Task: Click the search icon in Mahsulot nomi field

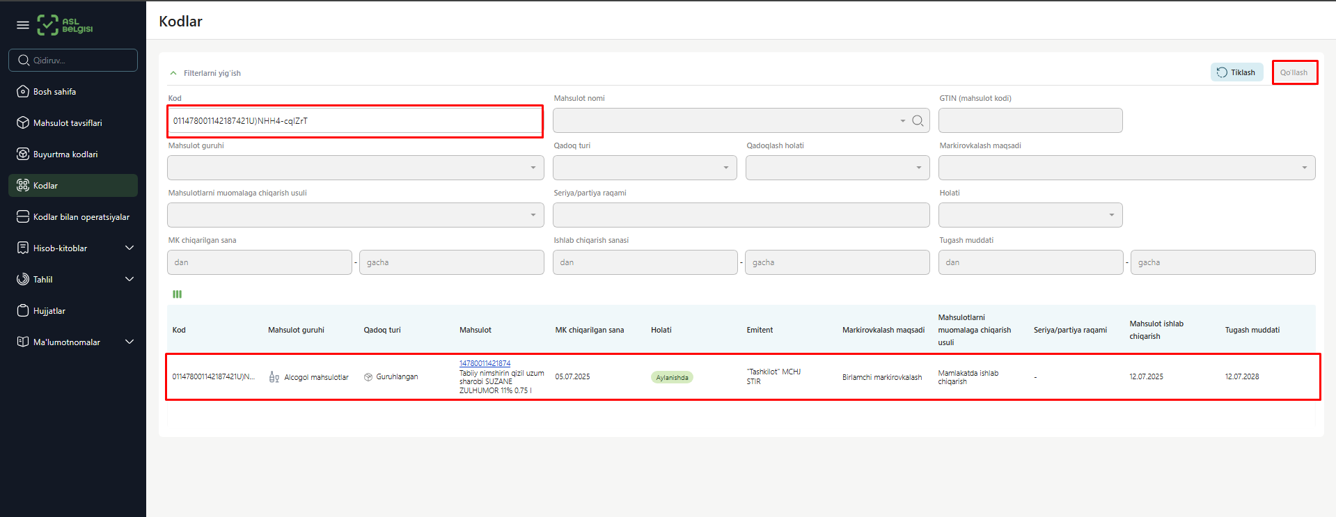Action: pos(918,121)
